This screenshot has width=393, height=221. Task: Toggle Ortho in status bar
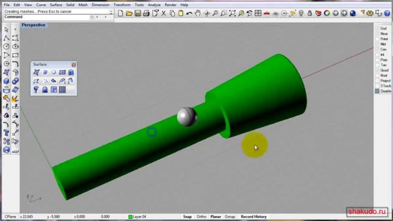pyautogui.click(x=201, y=217)
